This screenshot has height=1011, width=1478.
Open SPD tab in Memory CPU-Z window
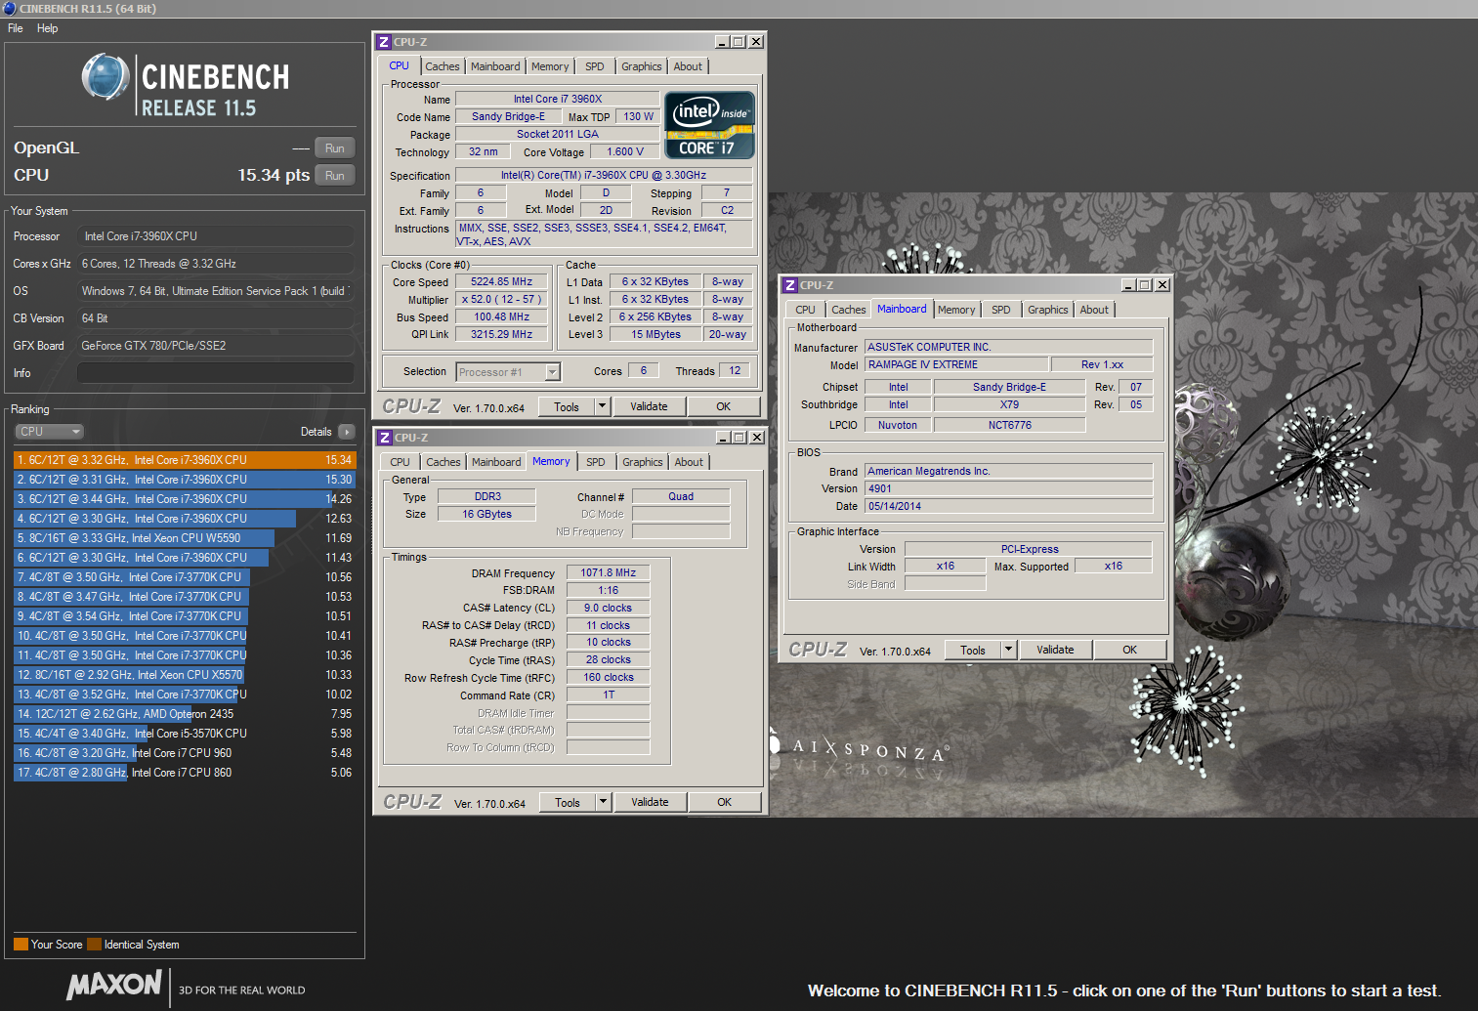[596, 462]
